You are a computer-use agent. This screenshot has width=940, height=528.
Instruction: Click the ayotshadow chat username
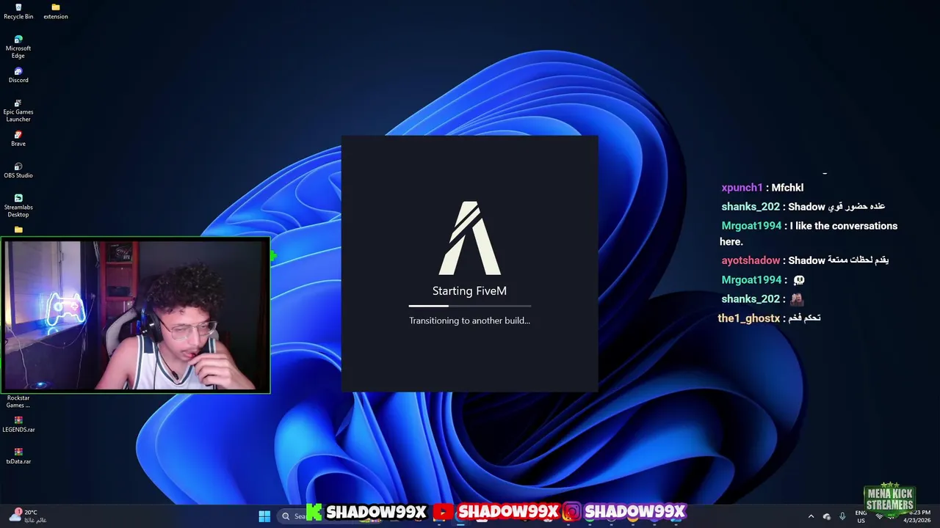click(751, 260)
